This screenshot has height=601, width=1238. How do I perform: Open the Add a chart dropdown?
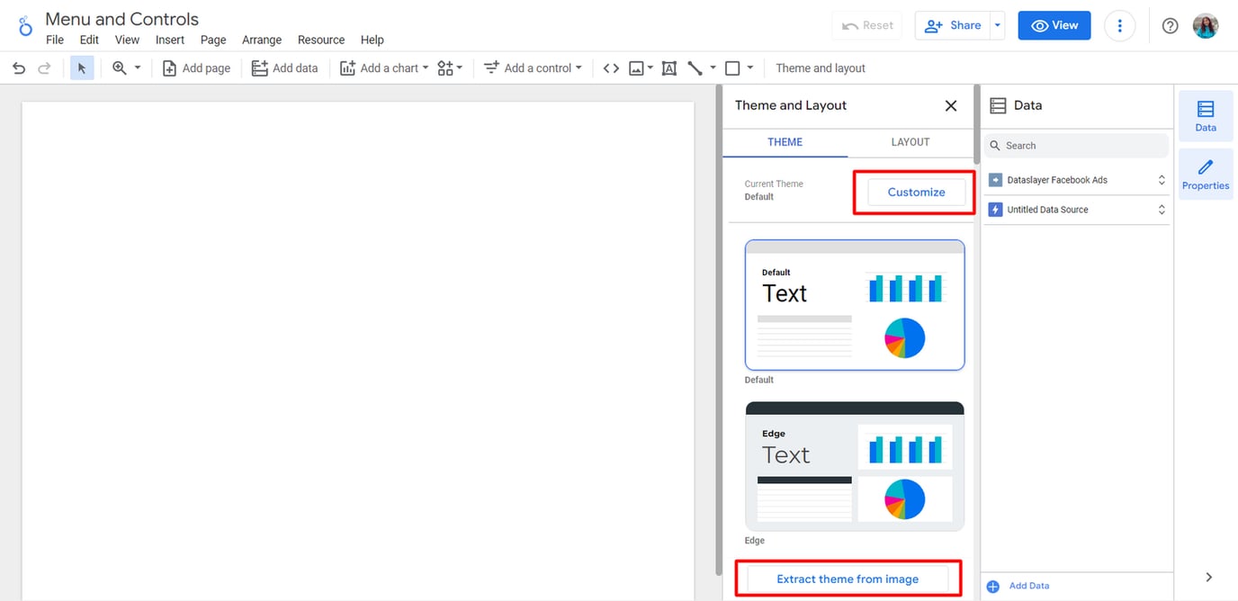click(384, 67)
